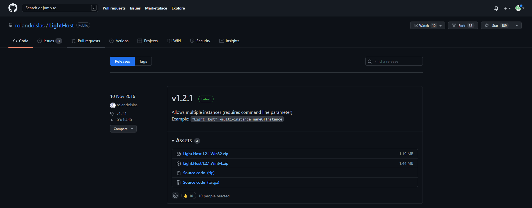Download Light.Host.1.2.1.Win64.zip
The height and width of the screenshot is (208, 532).
click(x=206, y=163)
